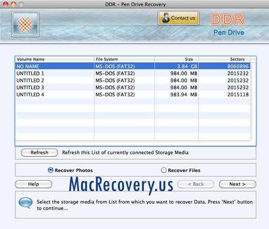Open the Contact us button
The width and height of the screenshot is (269, 229).
(178, 18)
